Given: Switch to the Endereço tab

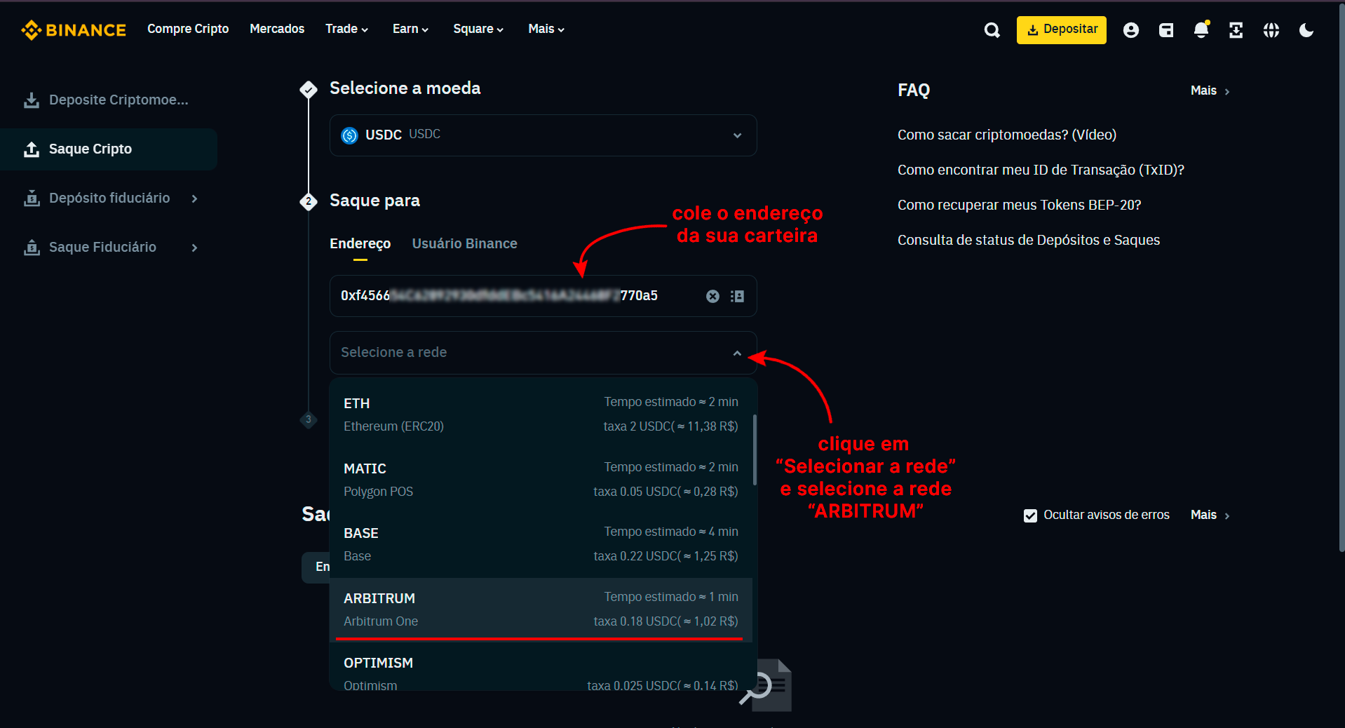Looking at the screenshot, I should [x=360, y=243].
